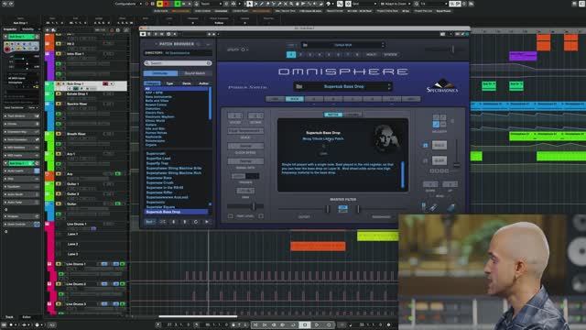Screen dimensions: 586x330
Task: Click the master filter type icon
Action: tap(342, 208)
